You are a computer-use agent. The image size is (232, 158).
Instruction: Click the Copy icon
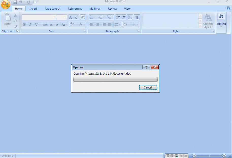point(15,21)
